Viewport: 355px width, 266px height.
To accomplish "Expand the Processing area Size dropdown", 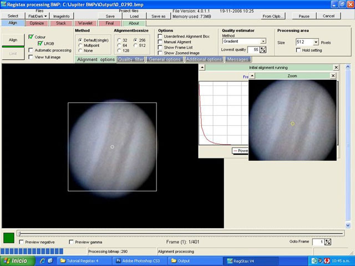I will pos(316,42).
